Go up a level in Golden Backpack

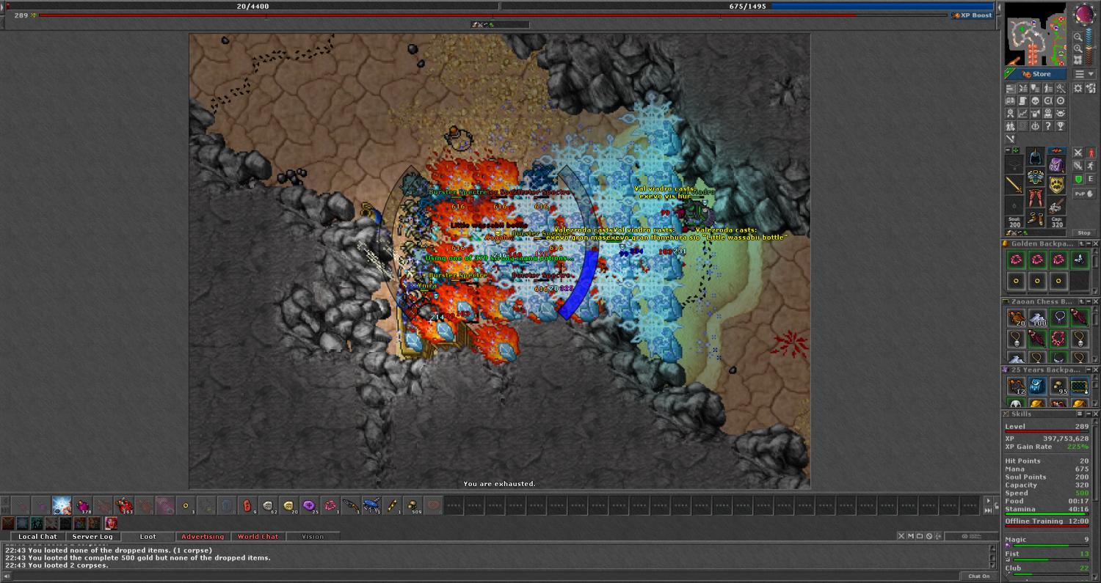(x=1081, y=243)
